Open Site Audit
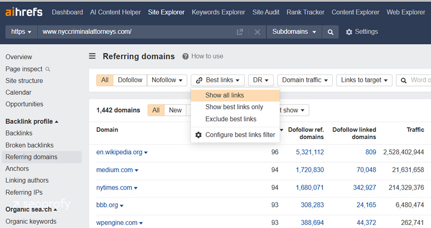 click(266, 12)
